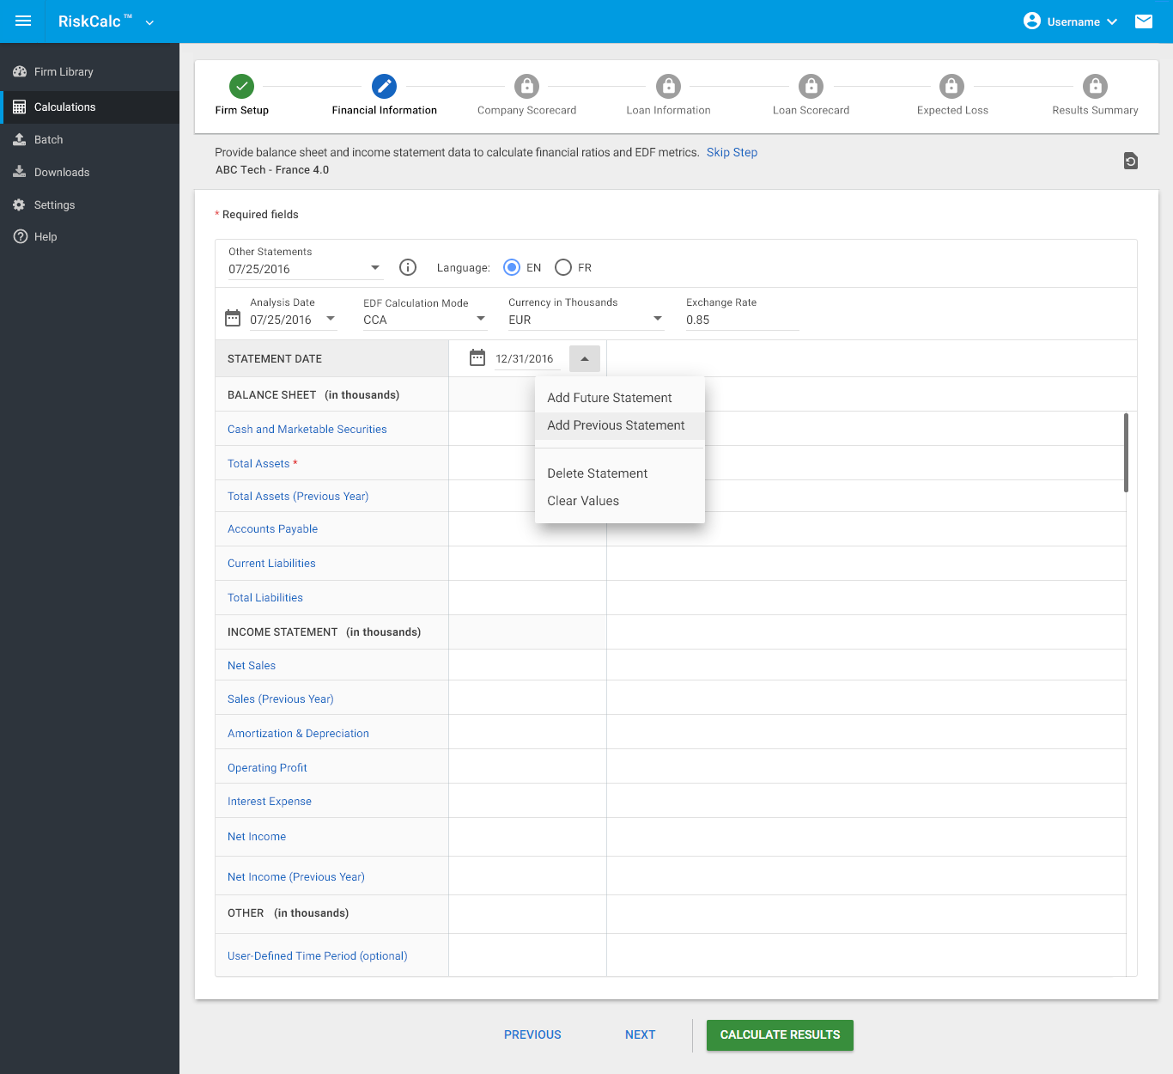Click the locked Results Summary step
The height and width of the screenshot is (1074, 1173).
(x=1095, y=86)
